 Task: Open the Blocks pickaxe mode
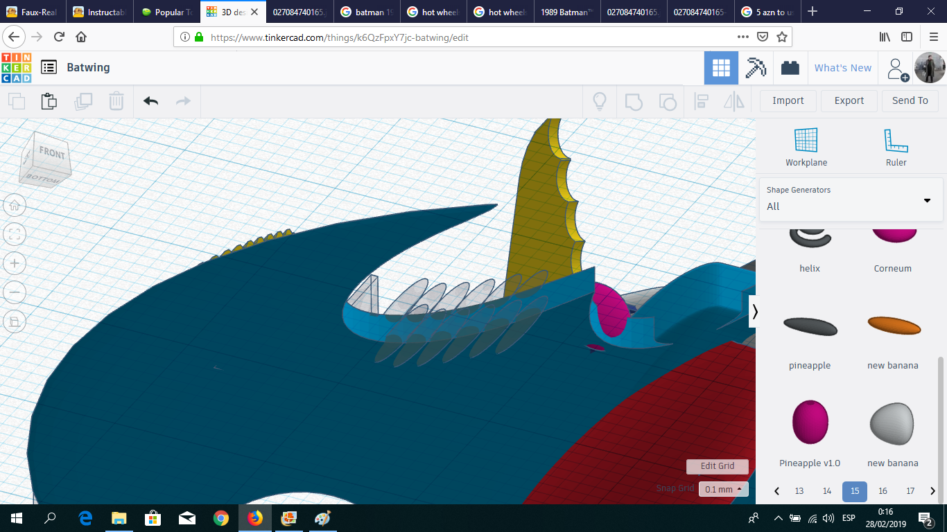756,68
